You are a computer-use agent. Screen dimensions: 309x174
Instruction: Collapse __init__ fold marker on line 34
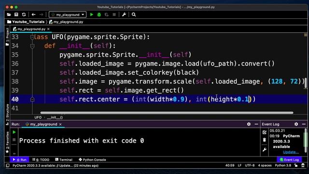click(32, 46)
